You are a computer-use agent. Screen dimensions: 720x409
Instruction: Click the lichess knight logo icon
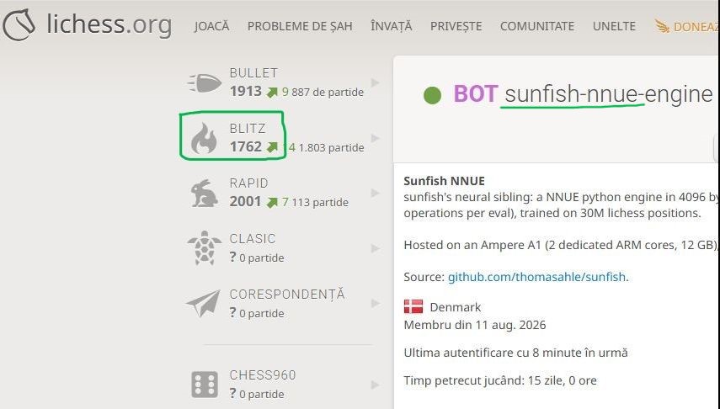click(x=19, y=24)
